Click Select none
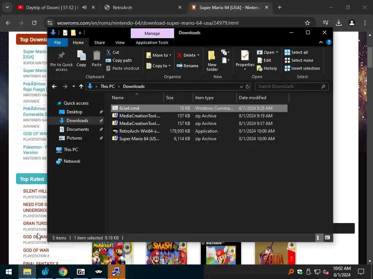This screenshot has height=279, width=373. pyautogui.click(x=299, y=60)
